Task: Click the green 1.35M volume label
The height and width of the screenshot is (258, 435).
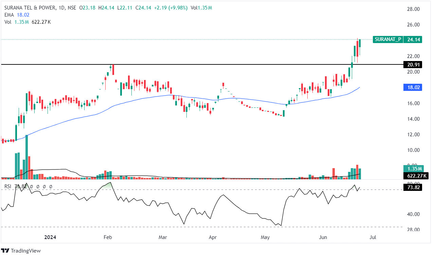Action: pyautogui.click(x=413, y=169)
